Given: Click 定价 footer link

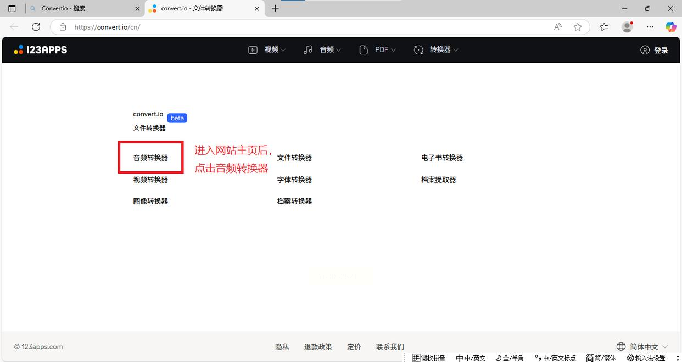Looking at the screenshot, I should point(354,347).
